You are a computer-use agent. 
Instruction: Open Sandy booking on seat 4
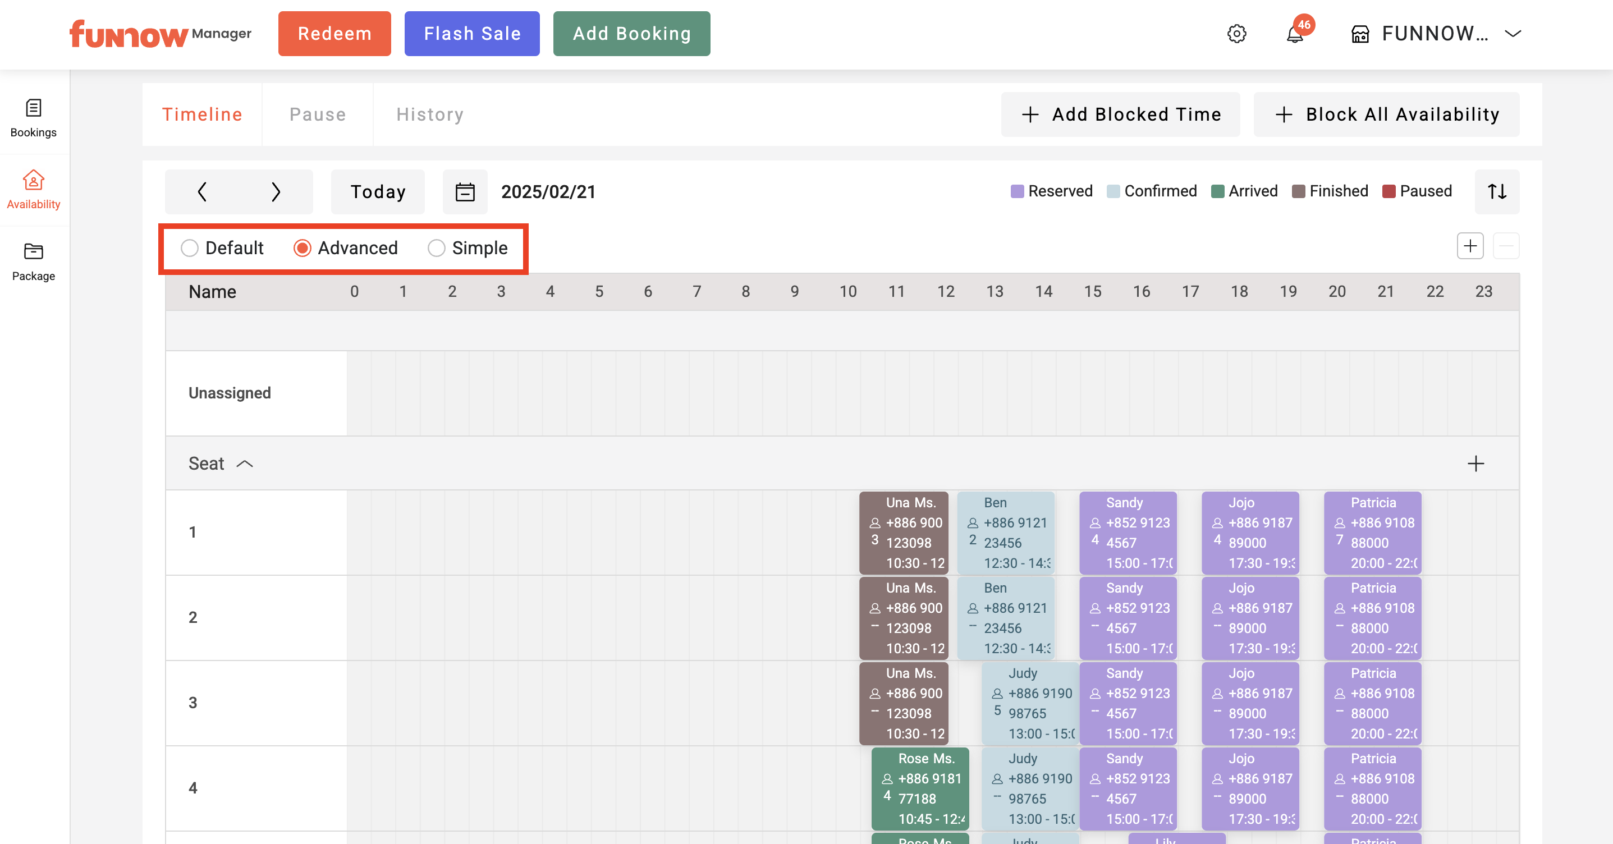1128,788
